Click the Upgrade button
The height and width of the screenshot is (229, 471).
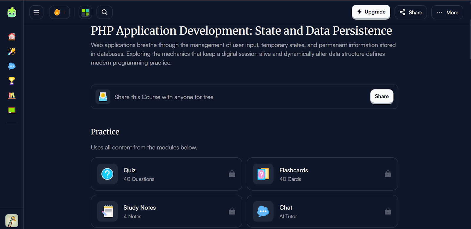pos(371,12)
